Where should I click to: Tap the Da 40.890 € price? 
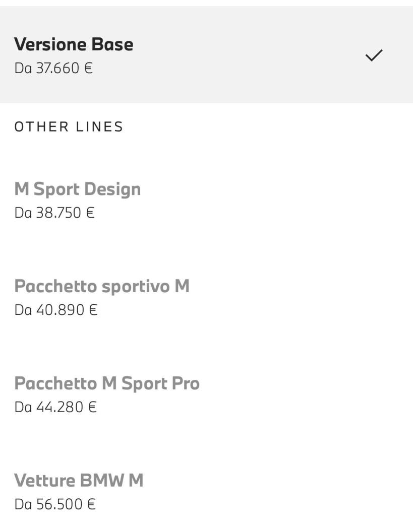tap(56, 310)
